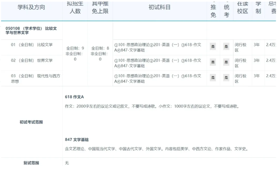Click the 复试范围 row label

pyautogui.click(x=31, y=163)
